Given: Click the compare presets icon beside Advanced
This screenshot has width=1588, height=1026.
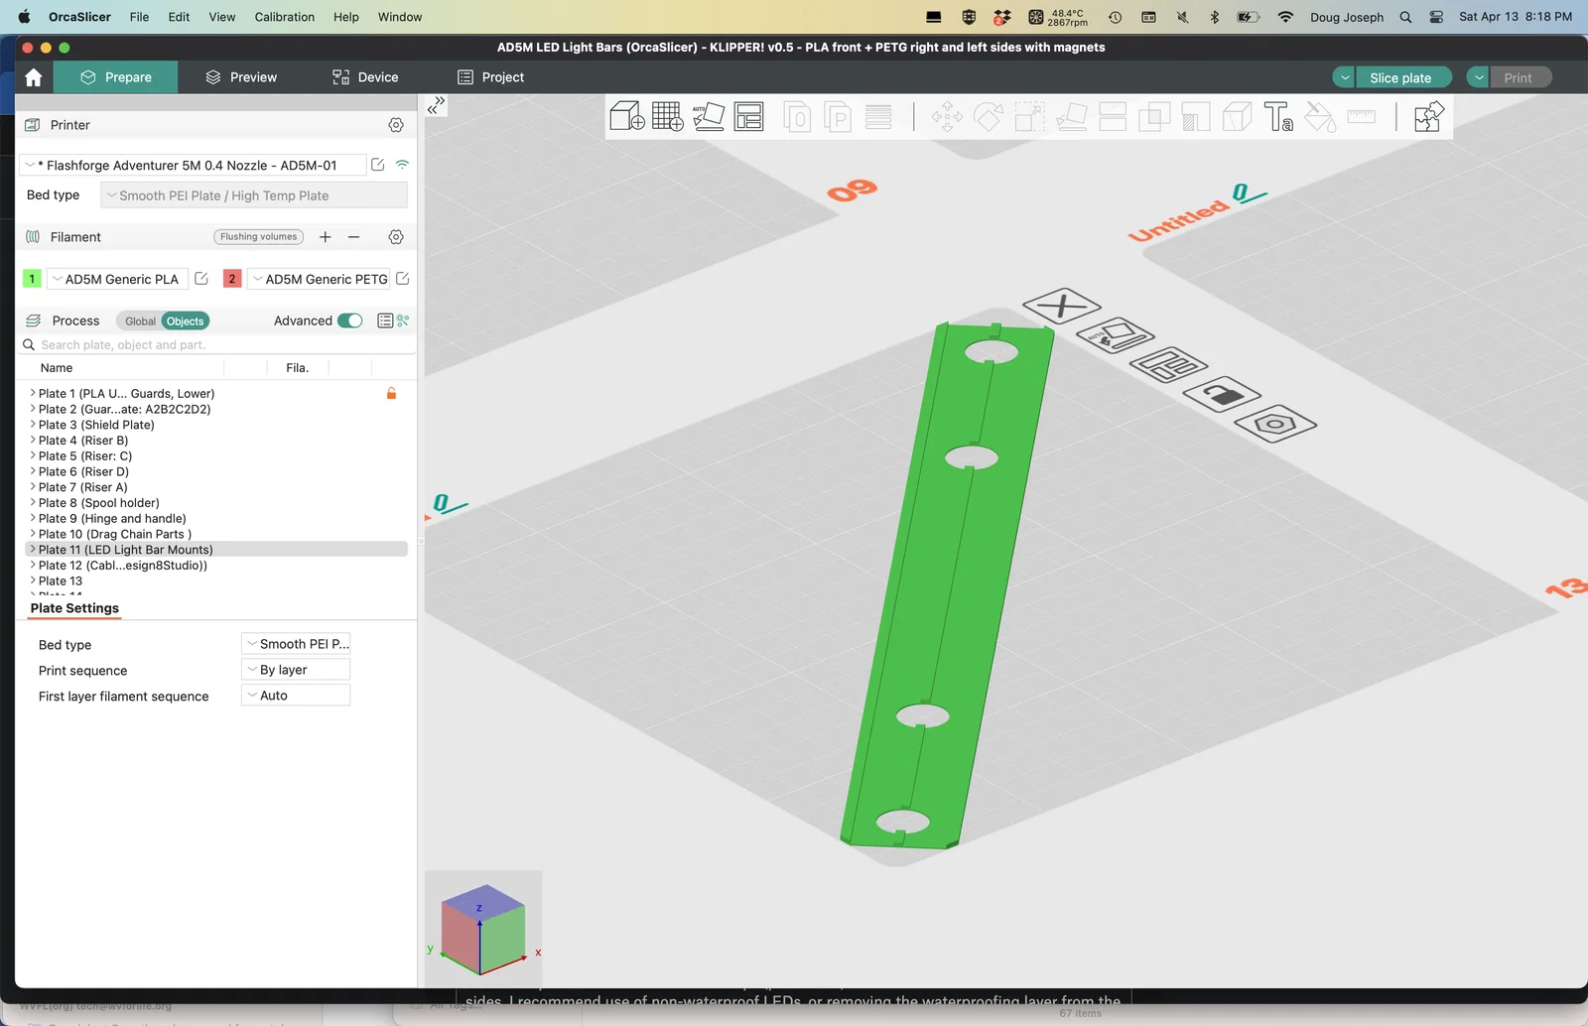Looking at the screenshot, I should coord(403,321).
